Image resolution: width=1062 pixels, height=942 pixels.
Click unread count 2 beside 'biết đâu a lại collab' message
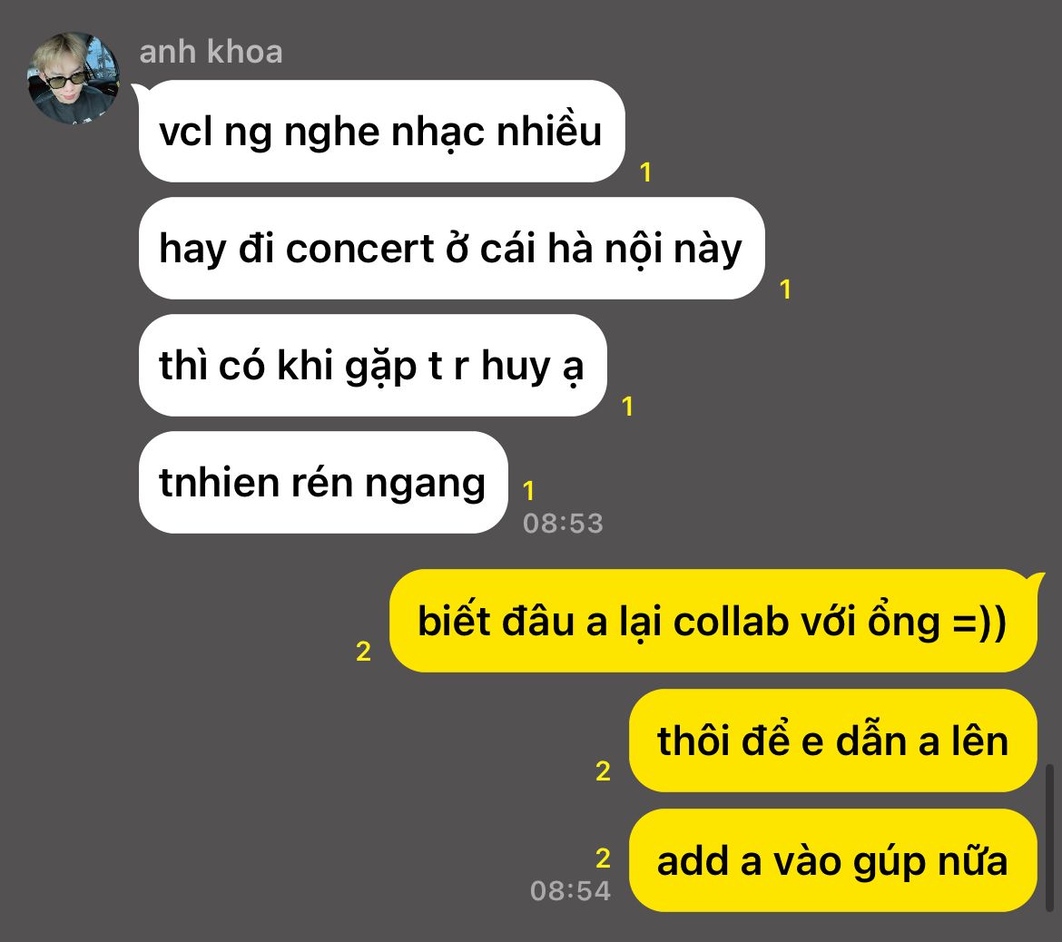364,652
